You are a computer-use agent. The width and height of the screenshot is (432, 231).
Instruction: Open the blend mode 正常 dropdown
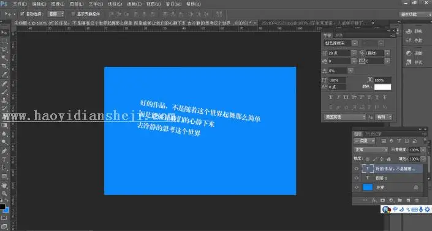pyautogui.click(x=371, y=150)
